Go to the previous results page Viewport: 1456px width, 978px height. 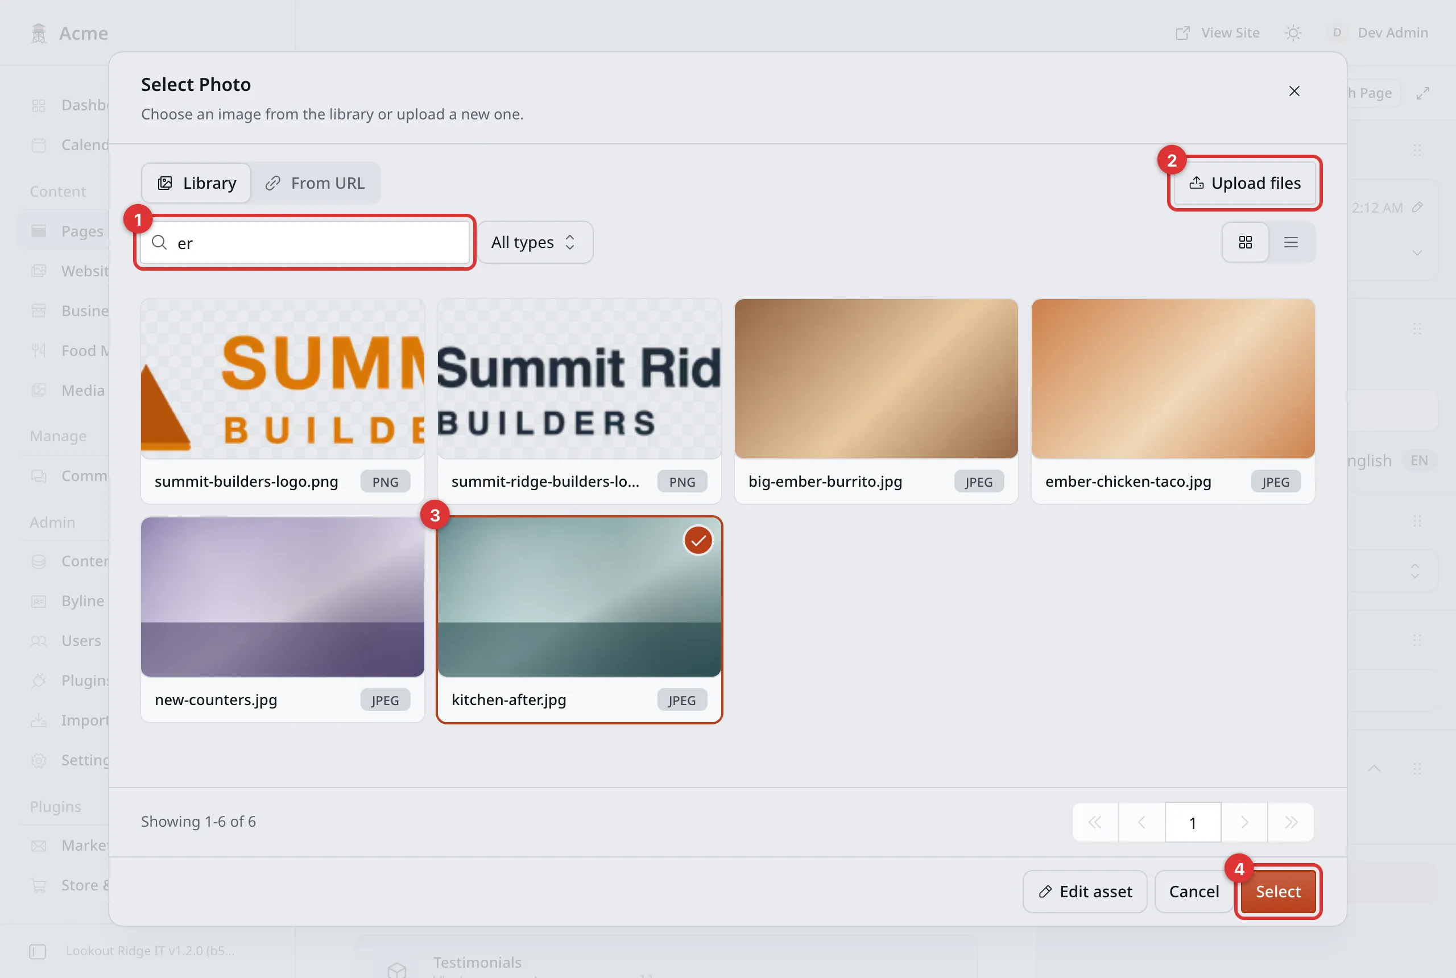1141,822
